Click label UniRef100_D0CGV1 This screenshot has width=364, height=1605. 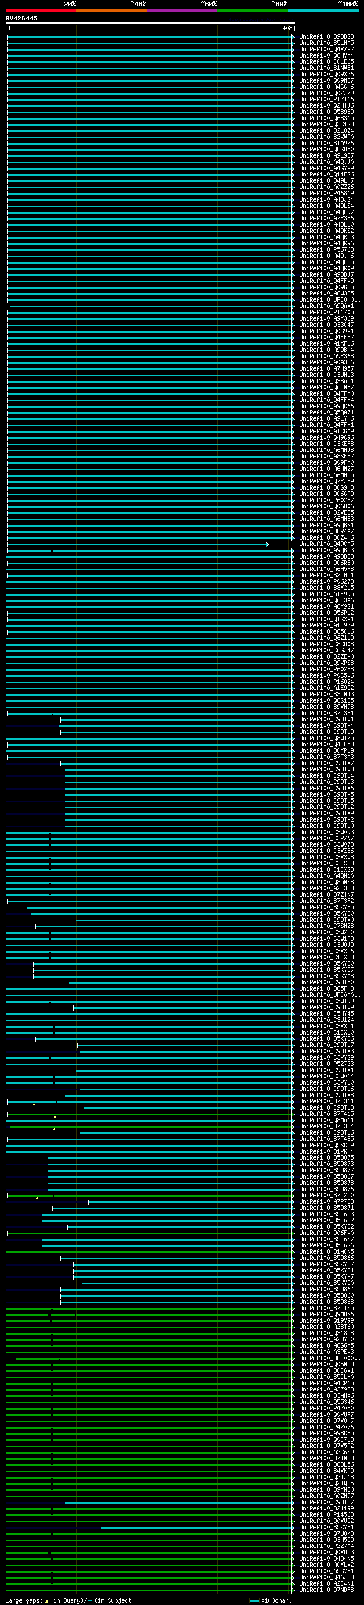point(326,1371)
